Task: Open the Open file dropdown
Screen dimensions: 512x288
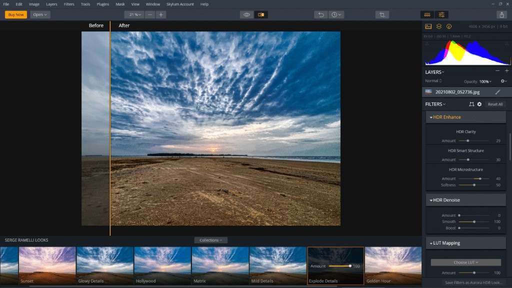Action: tap(40, 14)
